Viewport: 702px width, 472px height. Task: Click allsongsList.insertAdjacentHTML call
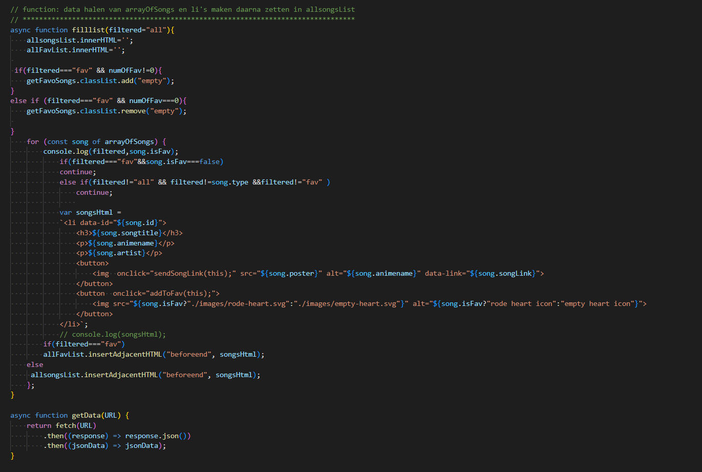tap(146, 375)
